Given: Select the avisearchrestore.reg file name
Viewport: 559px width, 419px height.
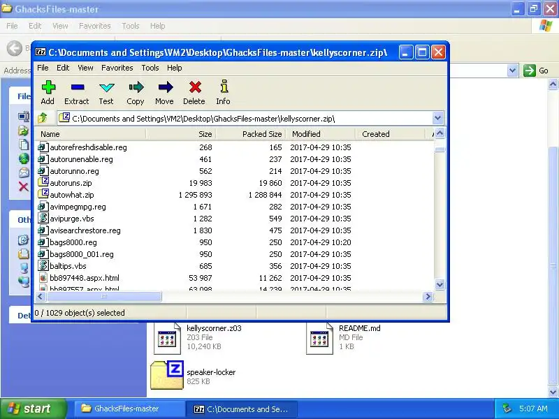Looking at the screenshot, I should tap(85, 230).
